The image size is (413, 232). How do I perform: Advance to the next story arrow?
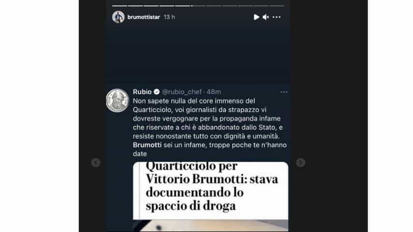pyautogui.click(x=300, y=162)
